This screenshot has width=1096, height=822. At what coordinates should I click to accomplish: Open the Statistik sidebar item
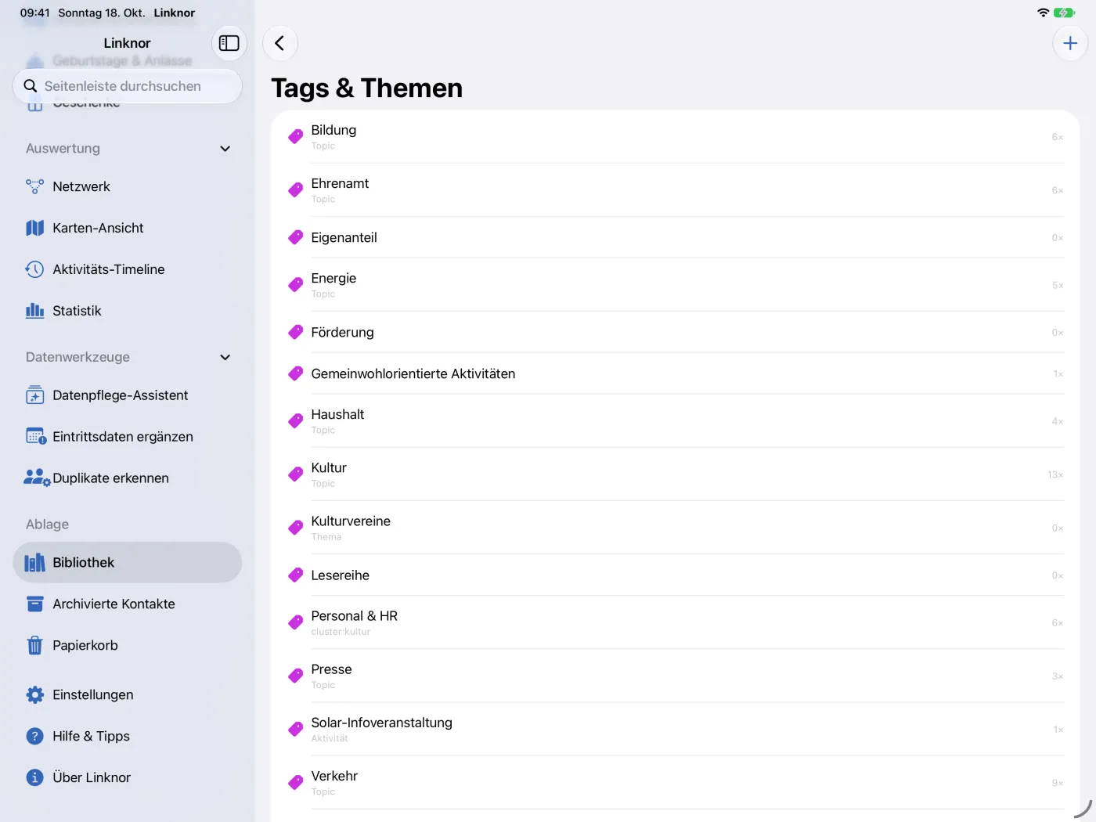(128, 311)
